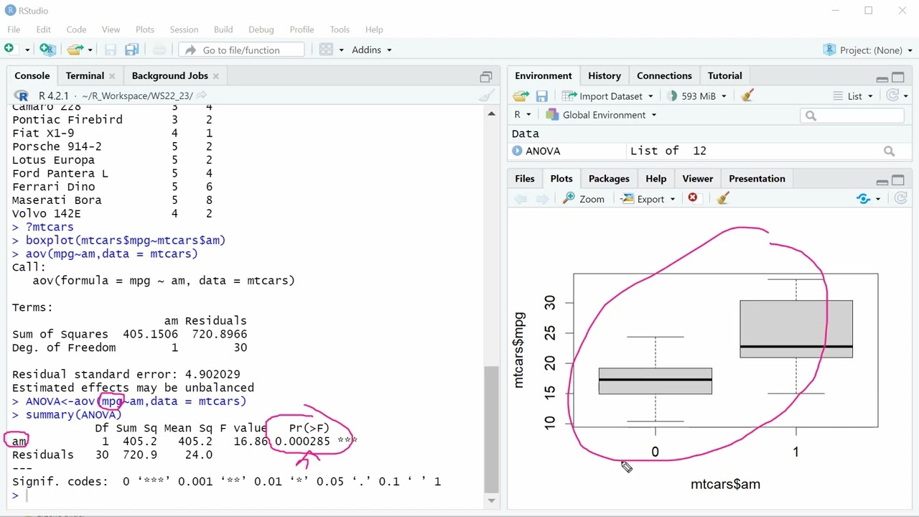Switch to the History tab
Screen dimensions: 919x517
coord(605,75)
